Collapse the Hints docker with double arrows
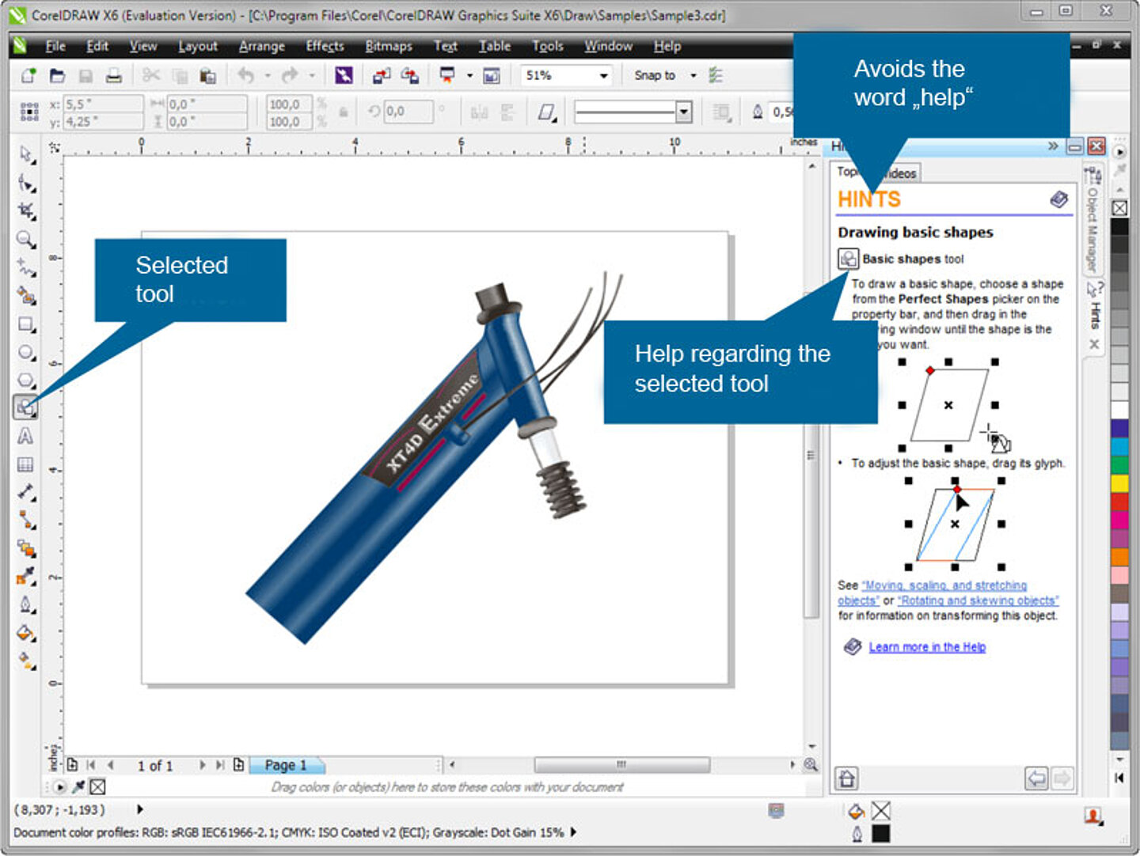 point(1053,146)
